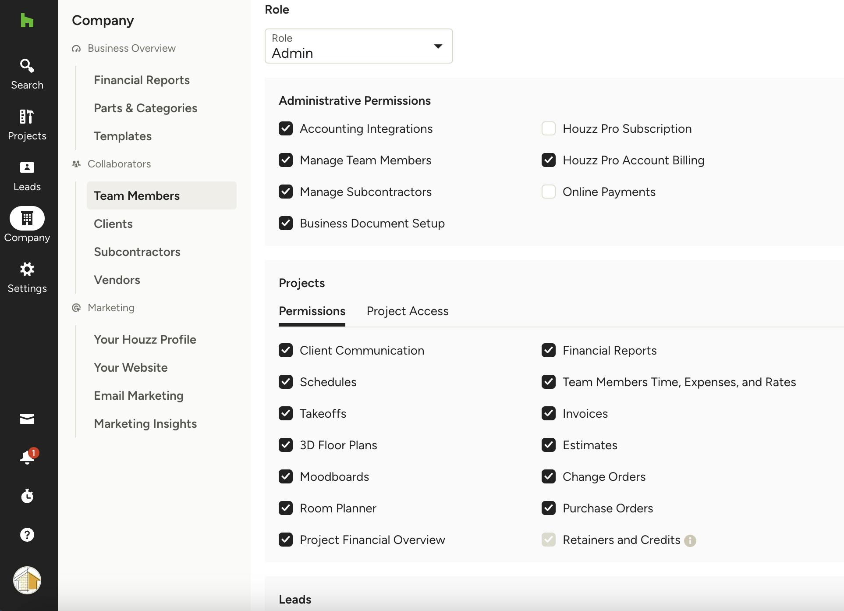The image size is (844, 611).
Task: Toggle Team Members Time, Expenses, and Rates
Action: [549, 382]
